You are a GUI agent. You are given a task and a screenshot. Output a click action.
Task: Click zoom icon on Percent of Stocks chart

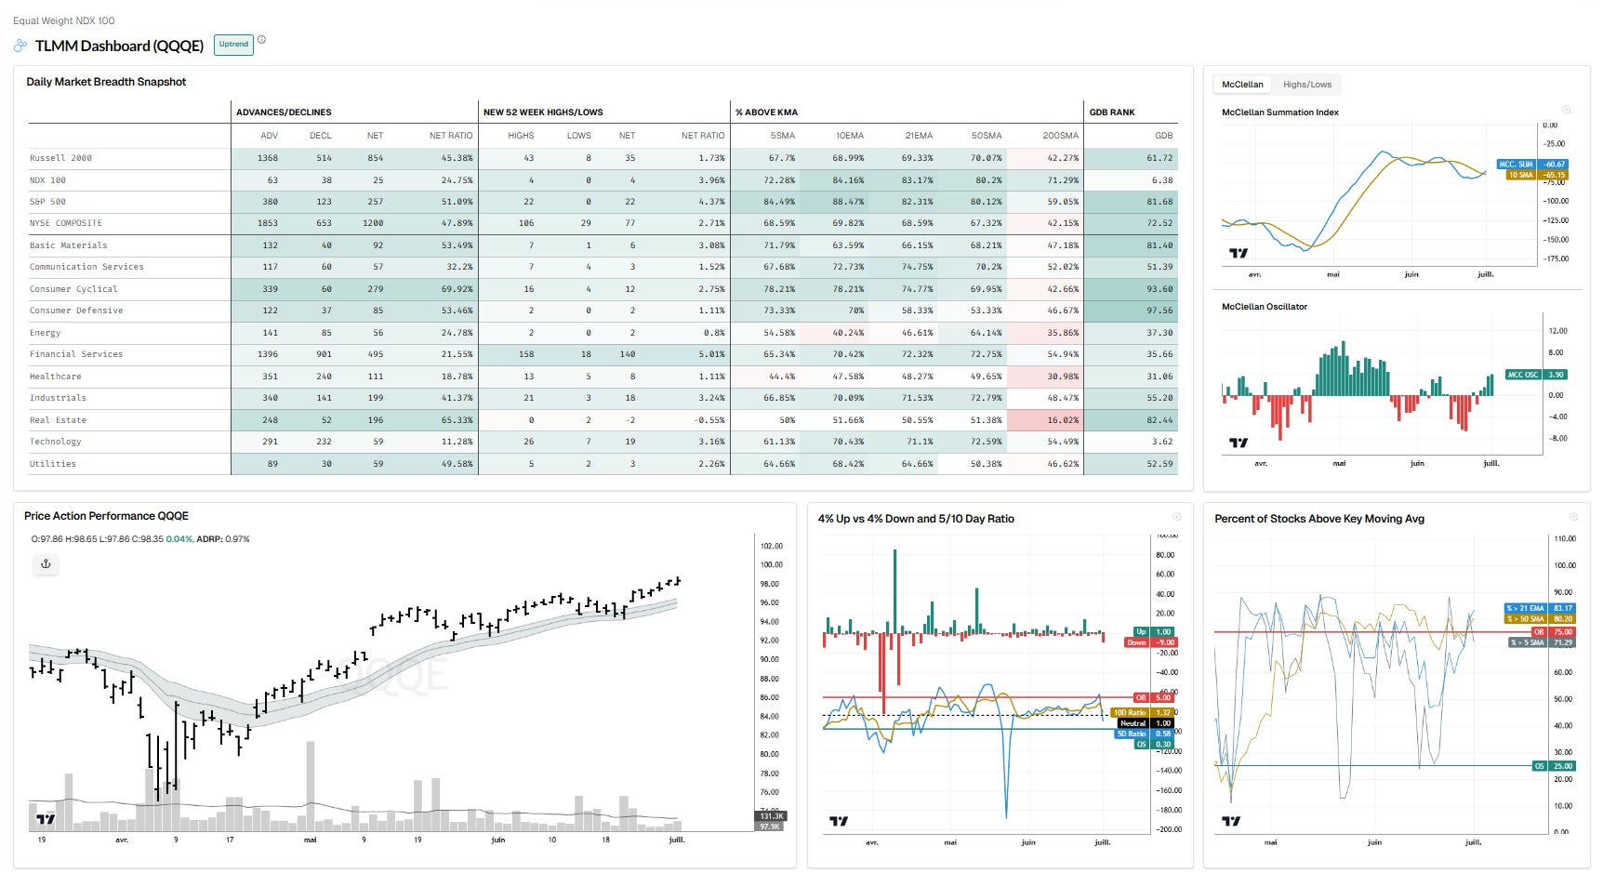point(1573,517)
